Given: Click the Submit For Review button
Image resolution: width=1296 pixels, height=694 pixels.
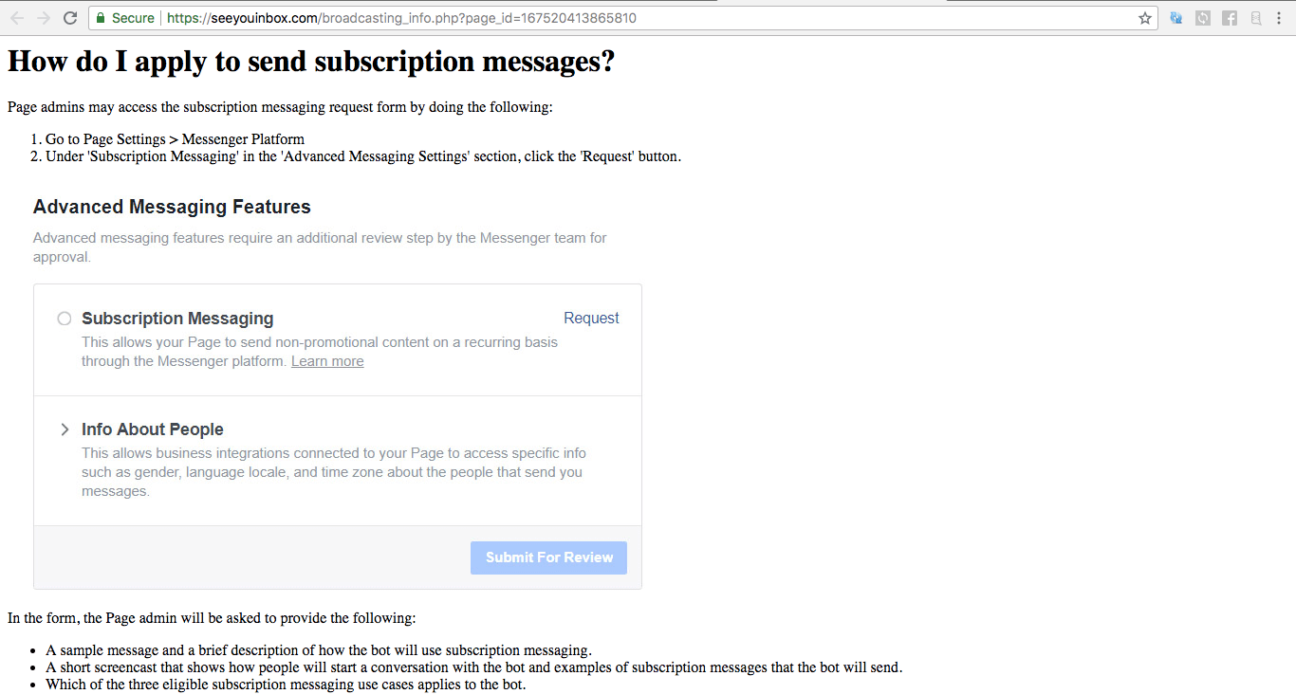Looking at the screenshot, I should [x=548, y=557].
